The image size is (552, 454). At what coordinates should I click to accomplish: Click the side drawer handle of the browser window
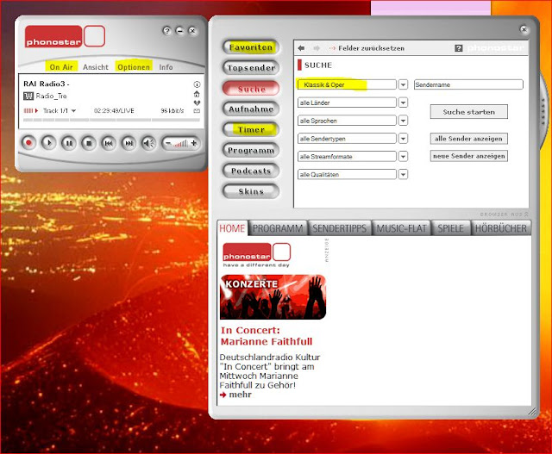[543, 113]
